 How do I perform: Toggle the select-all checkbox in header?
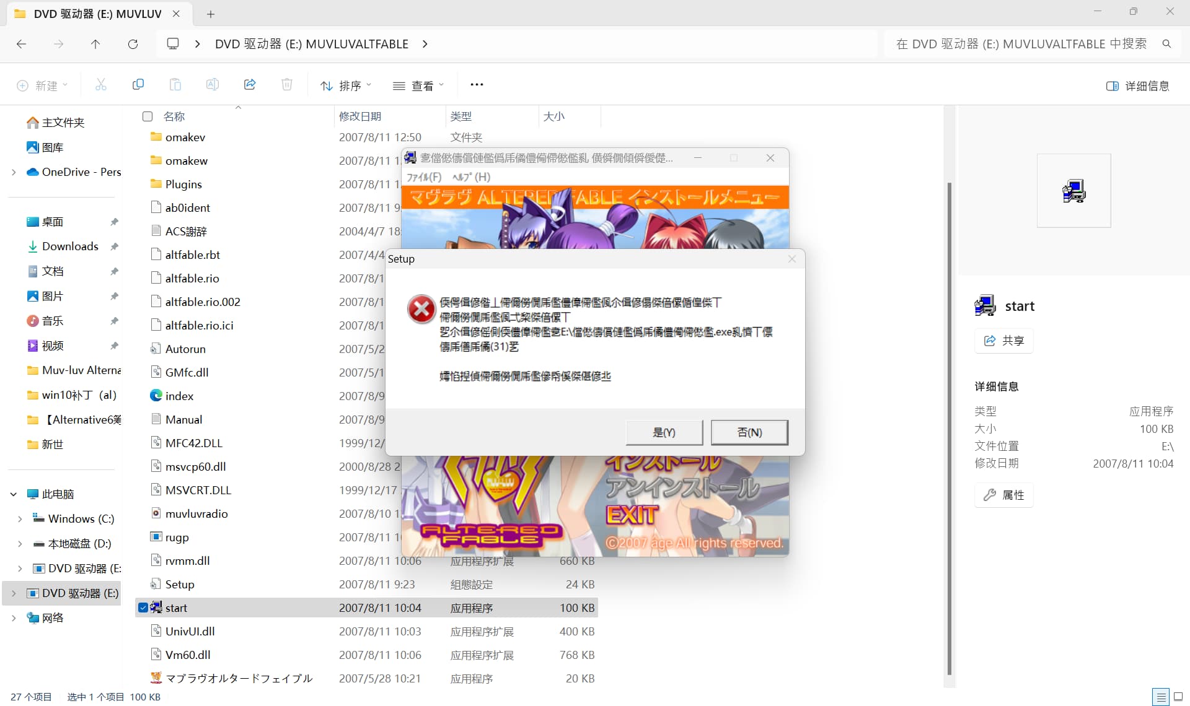tap(148, 116)
